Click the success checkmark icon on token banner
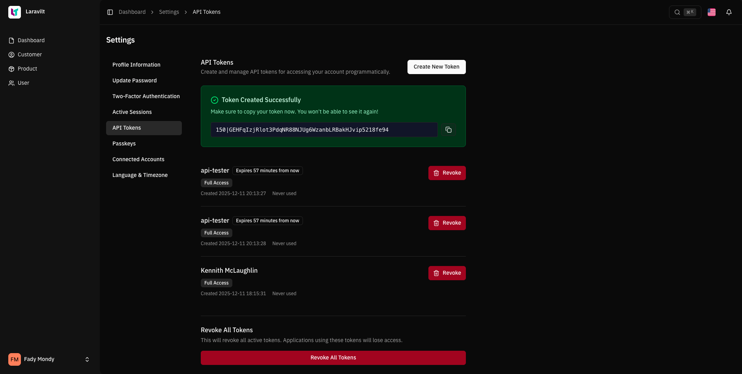This screenshot has height=374, width=742. point(215,100)
